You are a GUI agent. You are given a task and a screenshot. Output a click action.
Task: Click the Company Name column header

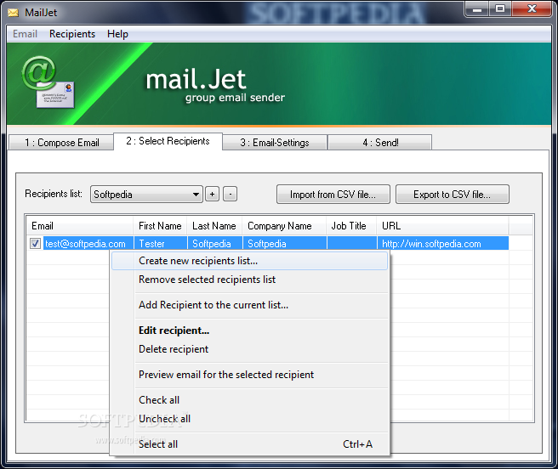284,226
